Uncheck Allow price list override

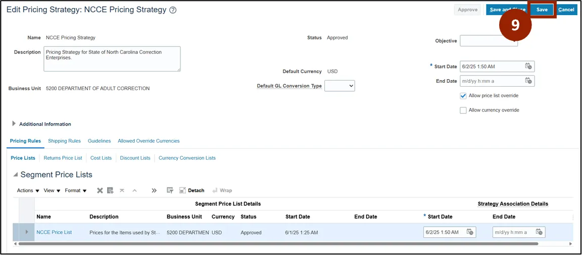[x=463, y=96]
